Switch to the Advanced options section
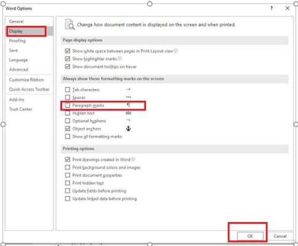Image resolution: width=298 pixels, height=246 pixels. [18, 69]
